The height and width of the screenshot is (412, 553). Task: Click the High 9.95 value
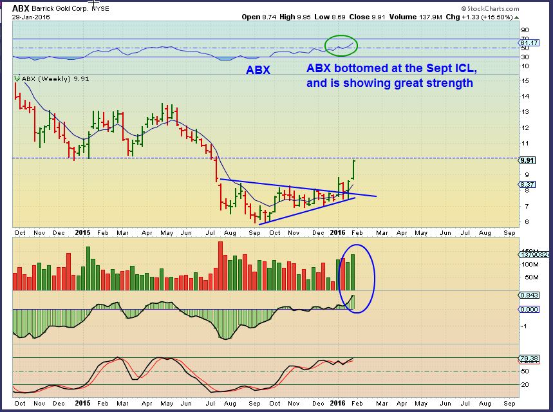(295, 17)
